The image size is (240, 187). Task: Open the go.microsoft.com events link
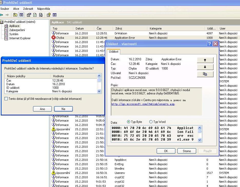[x=143, y=104]
